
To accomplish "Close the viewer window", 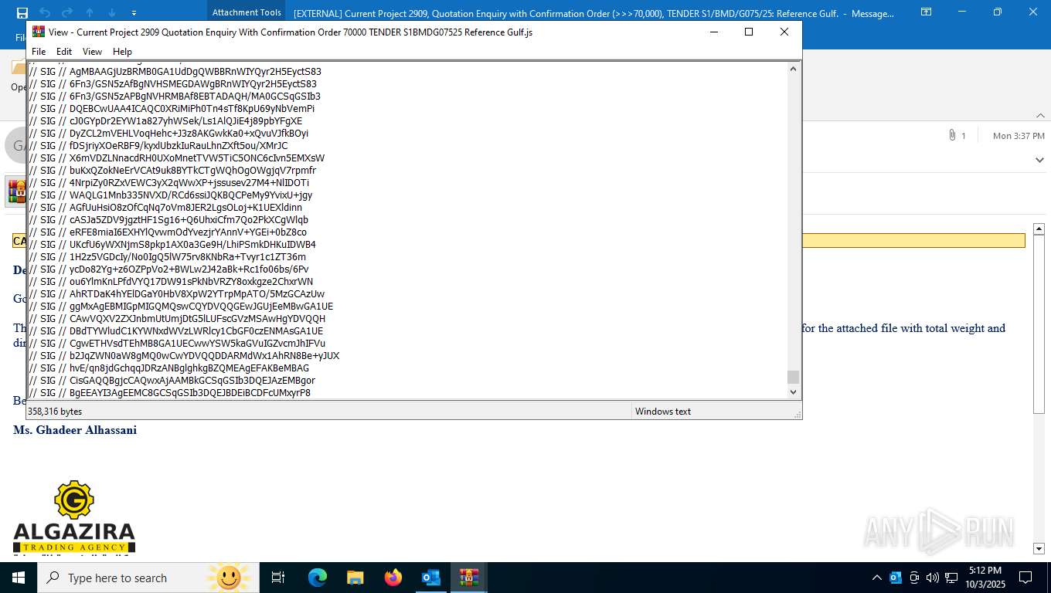I will tap(784, 32).
